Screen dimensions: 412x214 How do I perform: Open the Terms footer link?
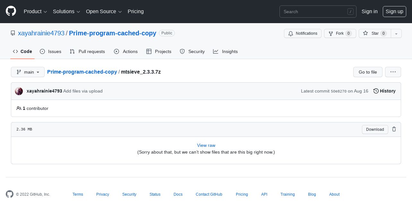[x=78, y=194]
